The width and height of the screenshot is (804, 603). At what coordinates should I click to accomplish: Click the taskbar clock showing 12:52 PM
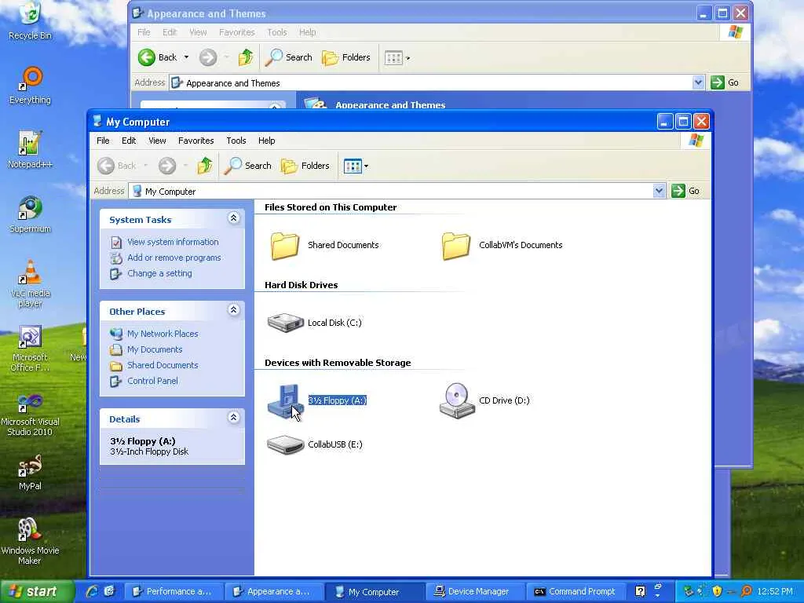coord(775,592)
